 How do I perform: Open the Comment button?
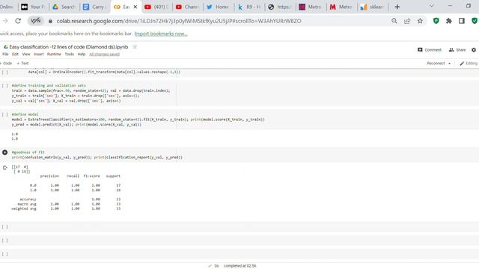(430, 50)
